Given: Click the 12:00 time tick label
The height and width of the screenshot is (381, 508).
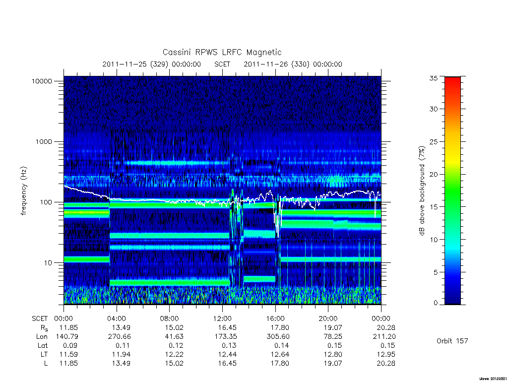Looking at the screenshot, I should click(222, 318).
